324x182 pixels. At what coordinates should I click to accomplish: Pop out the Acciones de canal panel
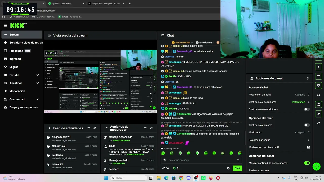(x=307, y=78)
